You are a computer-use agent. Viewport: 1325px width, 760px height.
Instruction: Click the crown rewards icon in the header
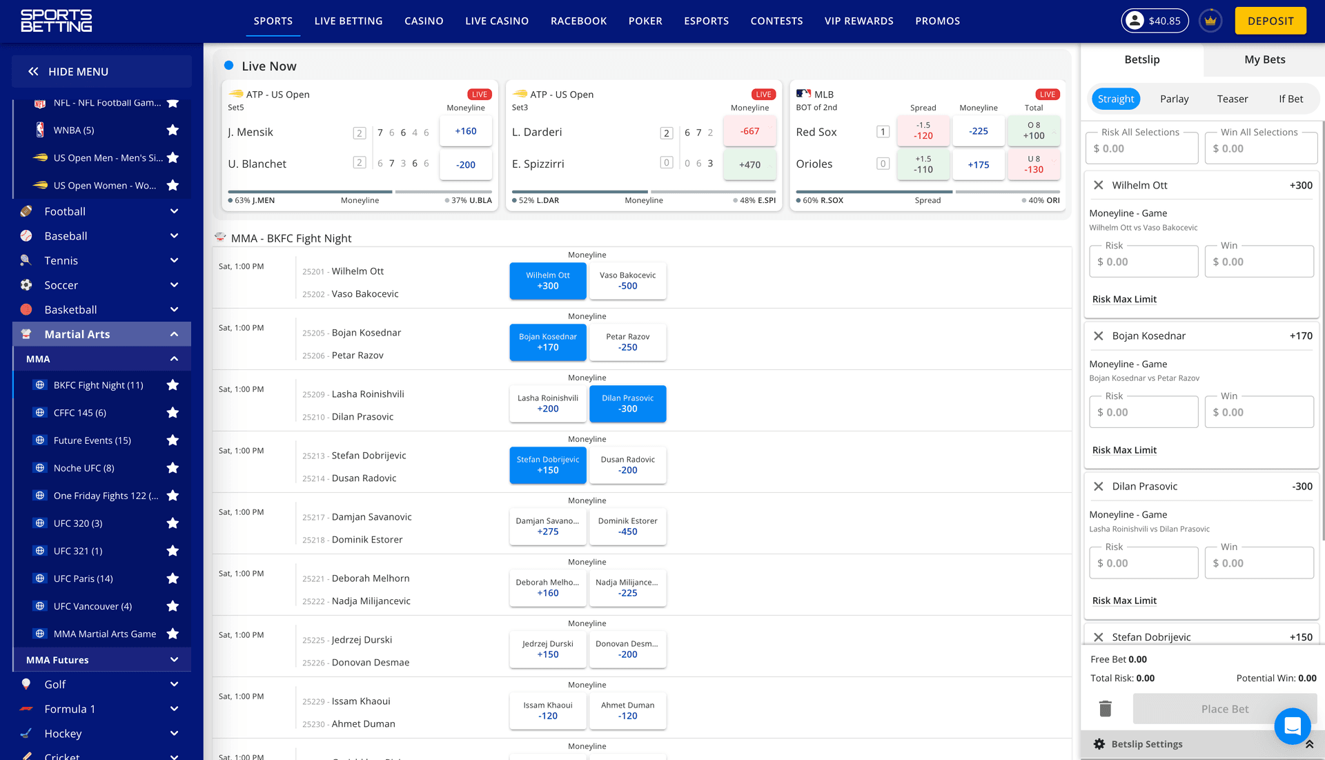coord(1210,21)
